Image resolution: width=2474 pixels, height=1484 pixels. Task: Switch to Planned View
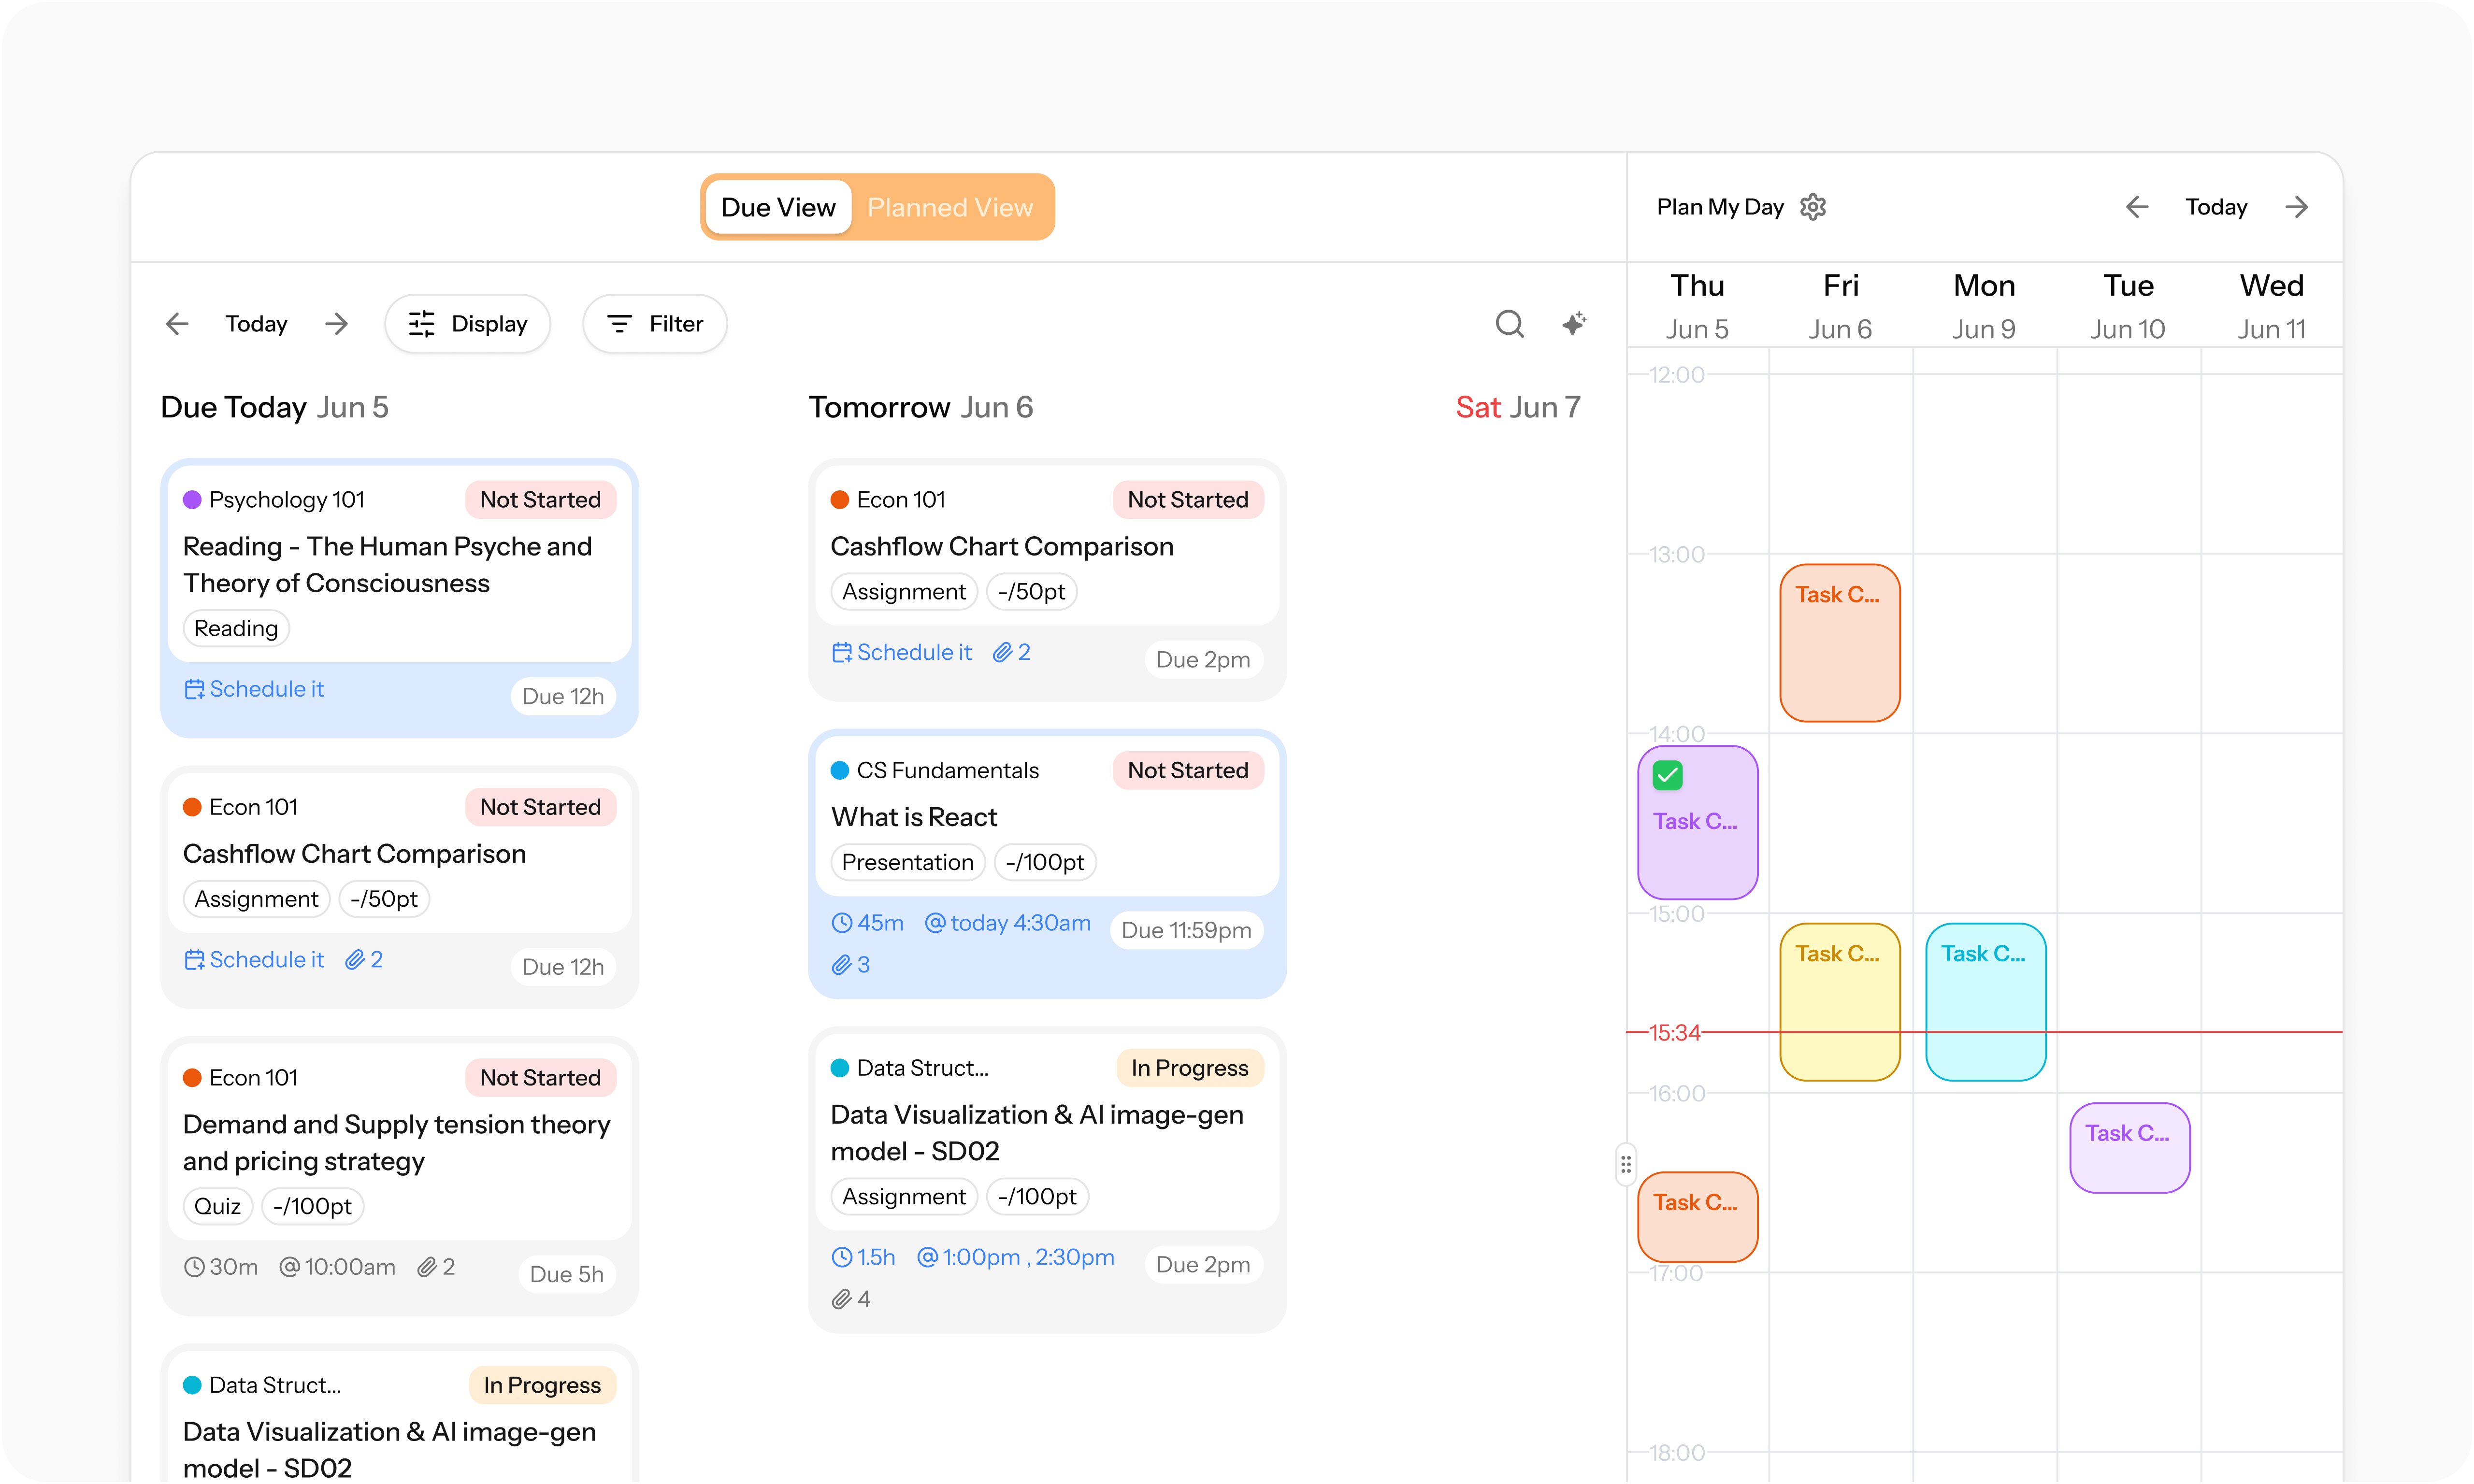(950, 207)
